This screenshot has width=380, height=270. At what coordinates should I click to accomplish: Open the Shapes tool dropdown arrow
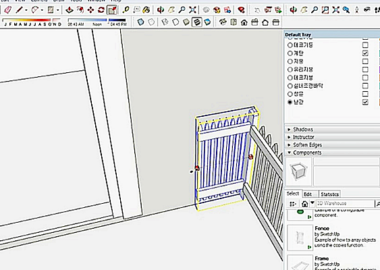[x=57, y=10]
